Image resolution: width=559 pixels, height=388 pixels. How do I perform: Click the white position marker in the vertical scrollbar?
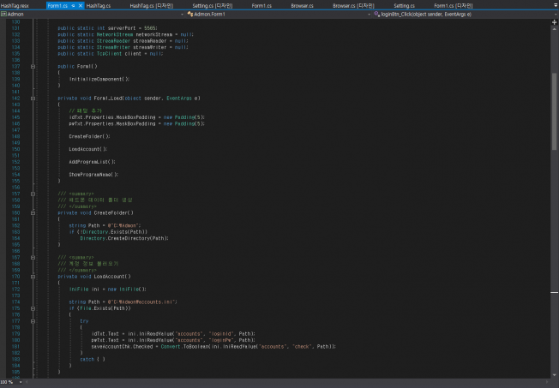pyautogui.click(x=555, y=293)
